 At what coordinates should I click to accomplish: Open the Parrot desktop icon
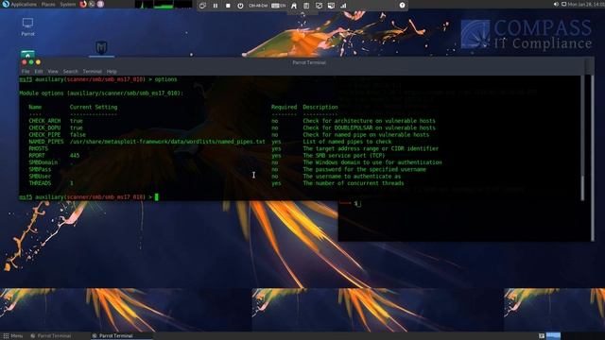pyautogui.click(x=27, y=26)
